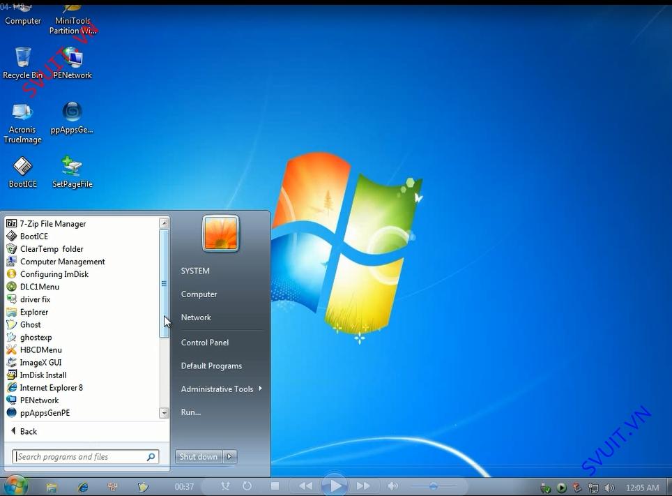Toggle media player repeat button

click(x=247, y=486)
